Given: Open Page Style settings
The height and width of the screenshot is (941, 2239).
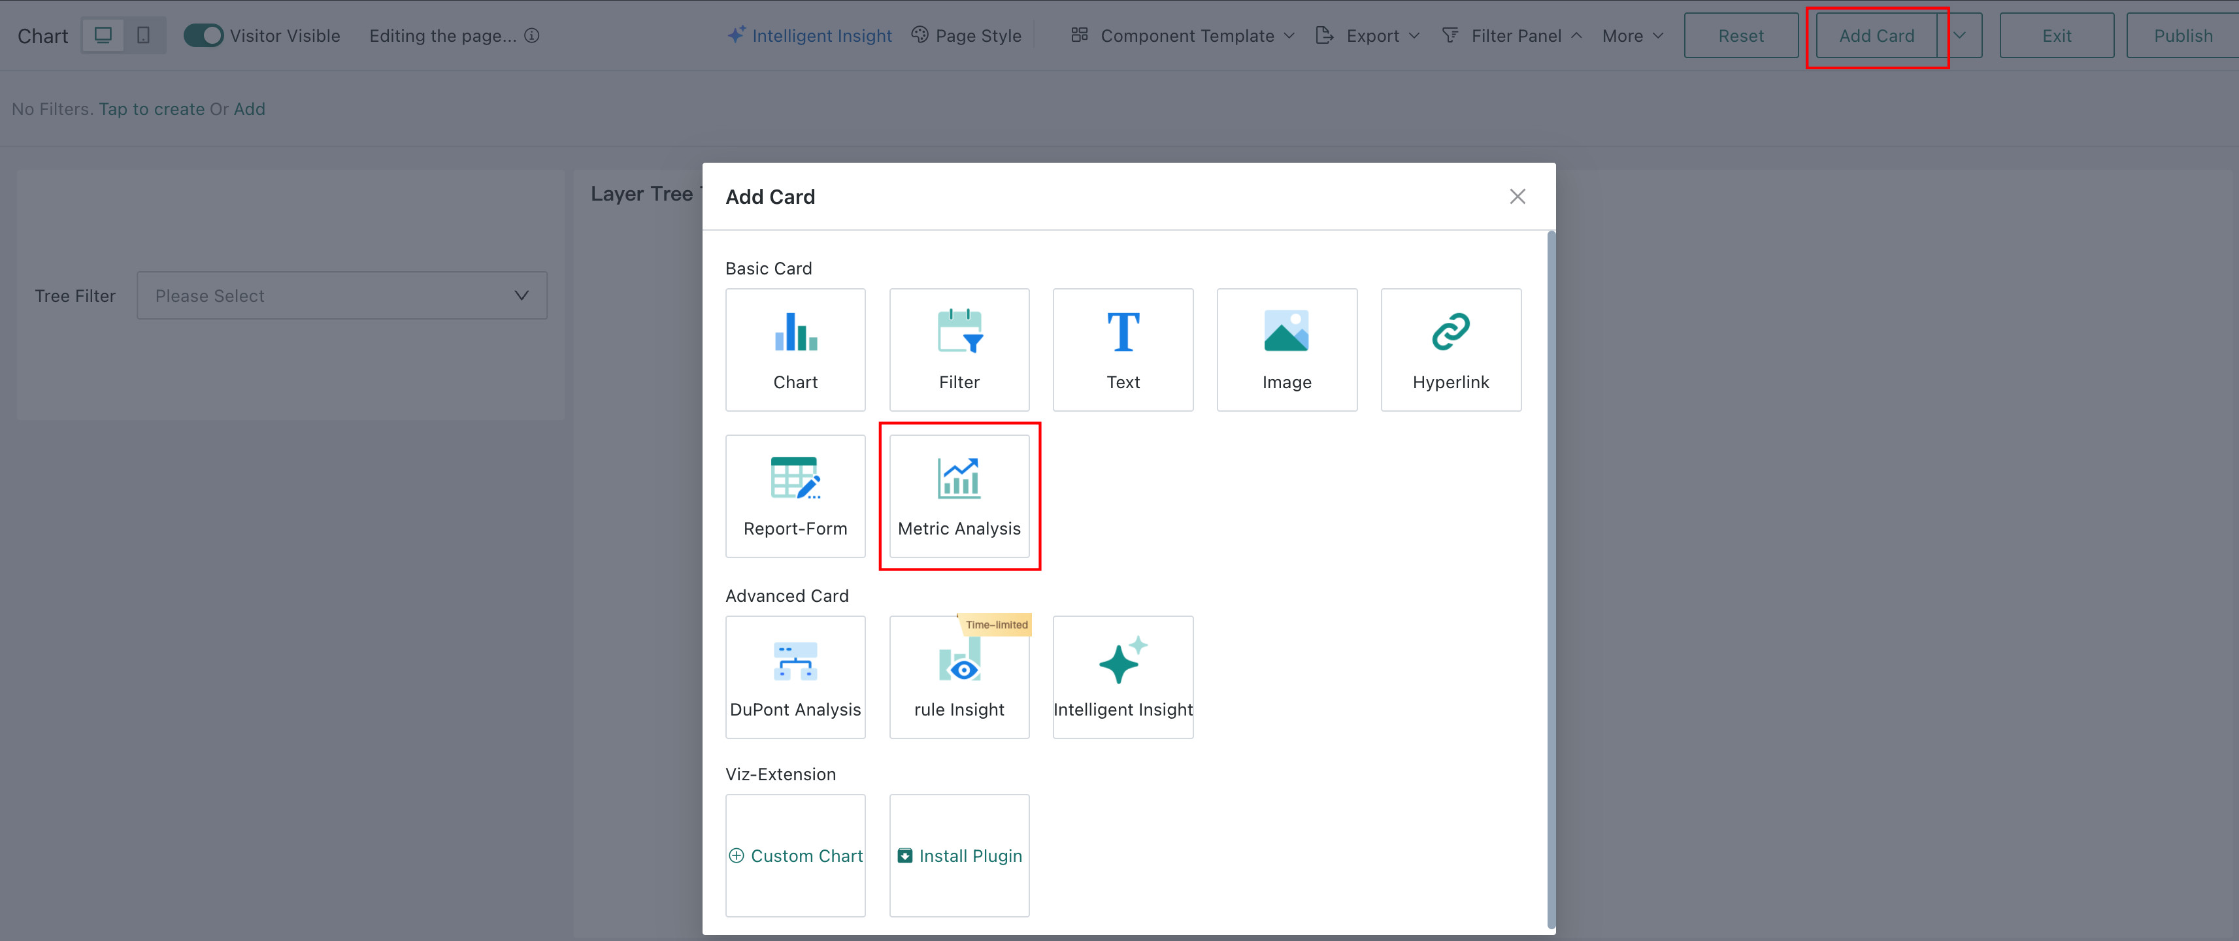Looking at the screenshot, I should pyautogui.click(x=967, y=36).
